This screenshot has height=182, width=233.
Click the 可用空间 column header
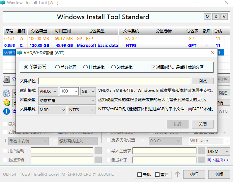coord(63,31)
